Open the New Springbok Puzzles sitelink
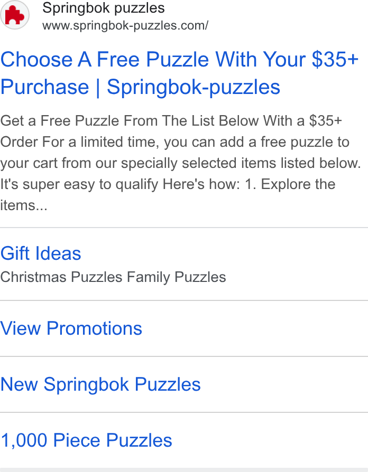The width and height of the screenshot is (368, 472). click(x=100, y=384)
